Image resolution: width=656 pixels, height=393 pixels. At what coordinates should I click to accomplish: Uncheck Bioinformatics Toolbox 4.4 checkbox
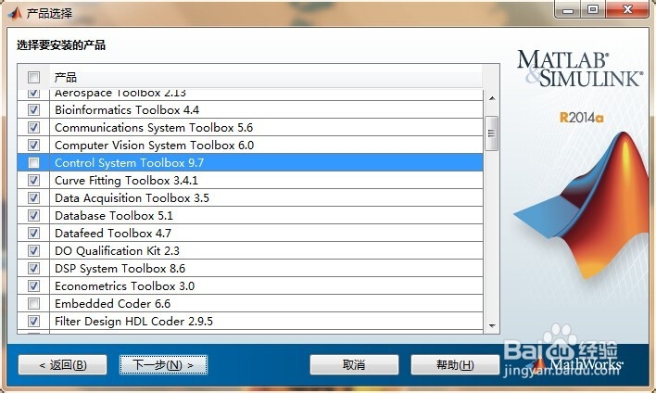33,110
